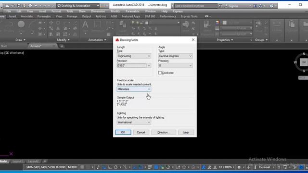Open the Lighting International dropdown
The height and width of the screenshot is (173, 308).
[134, 122]
